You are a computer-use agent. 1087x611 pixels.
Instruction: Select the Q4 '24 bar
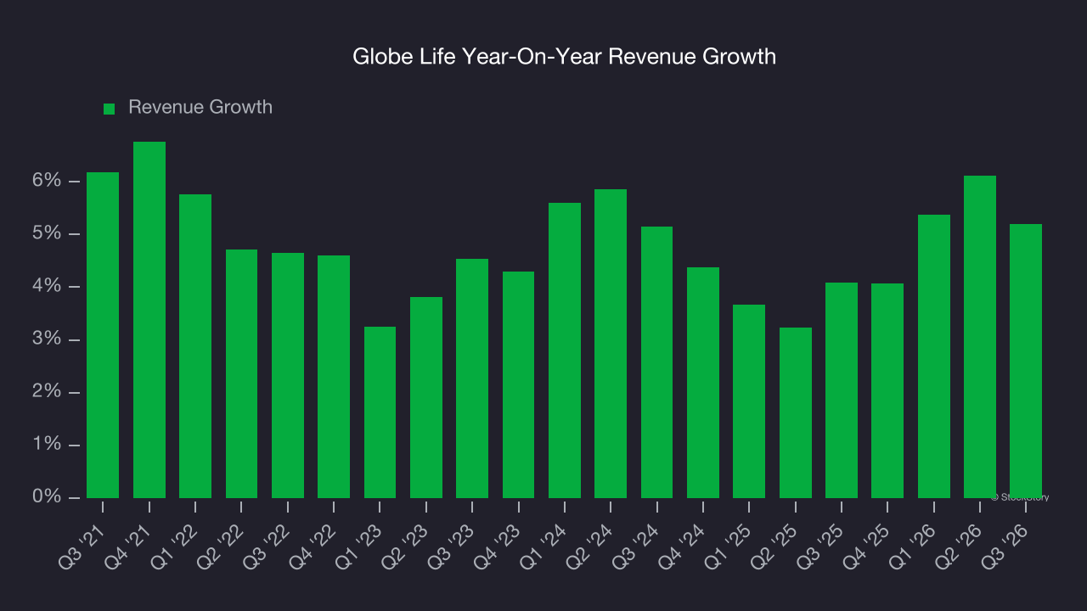point(703,383)
